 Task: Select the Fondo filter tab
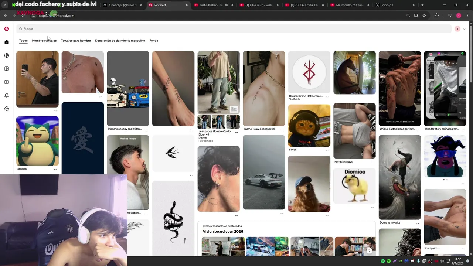154,41
